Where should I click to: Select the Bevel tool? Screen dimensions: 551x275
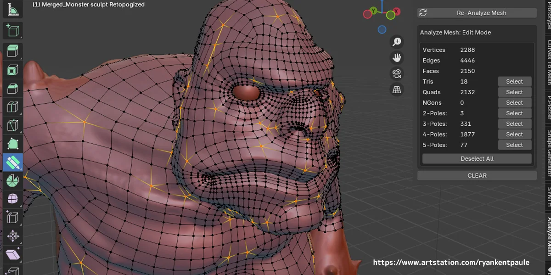pyautogui.click(x=13, y=89)
